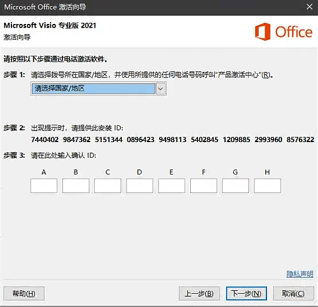Screen dimensions: 318x307
Task: Open the 隐私声明 privacy statement link
Action: [x=300, y=274]
